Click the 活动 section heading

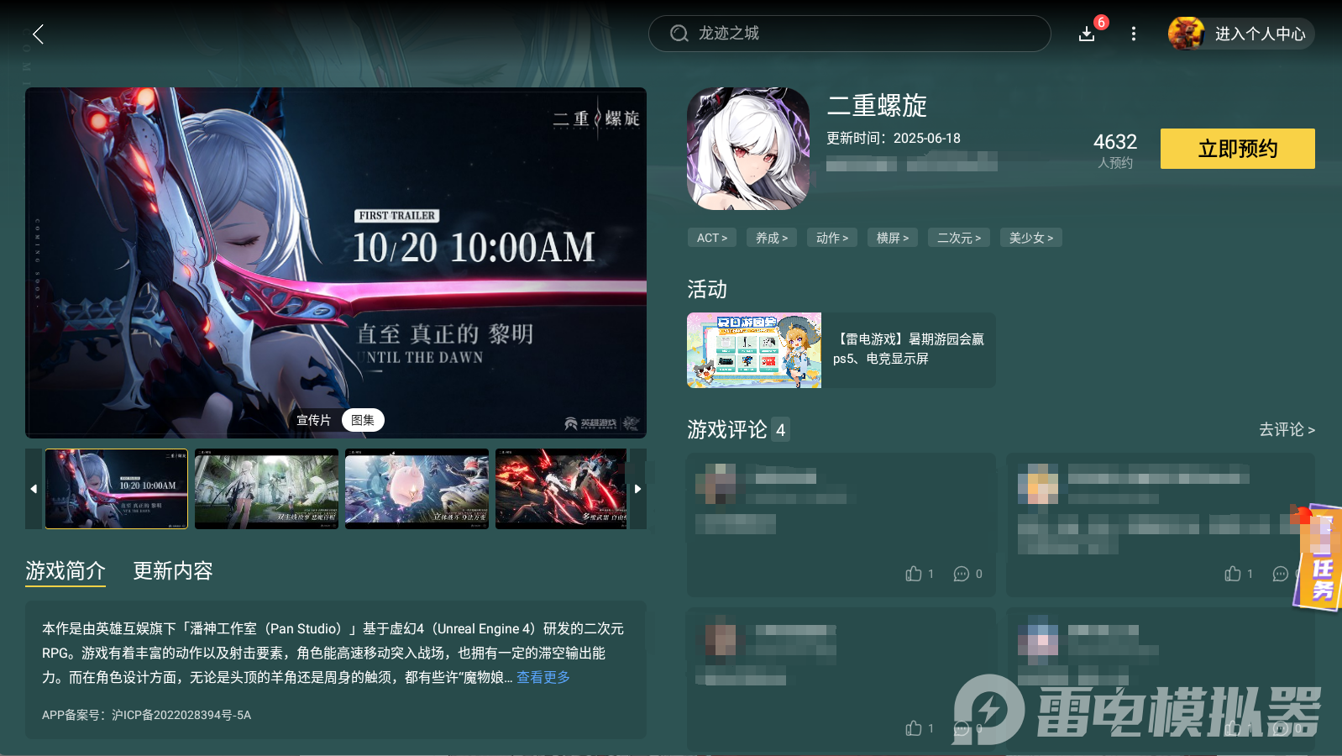707,290
